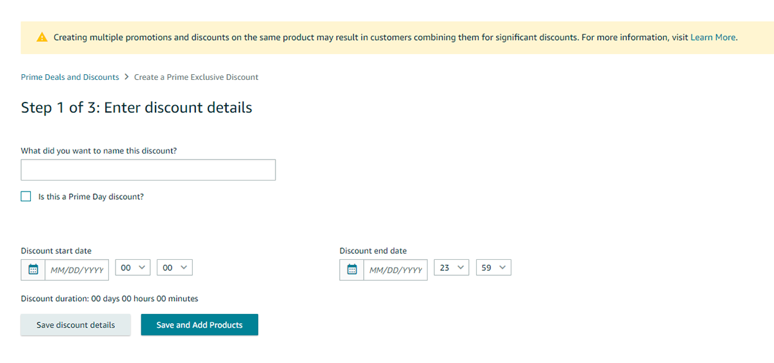
Task: Go to Prime Deals and Discounts breadcrumb
Action: pyautogui.click(x=70, y=77)
